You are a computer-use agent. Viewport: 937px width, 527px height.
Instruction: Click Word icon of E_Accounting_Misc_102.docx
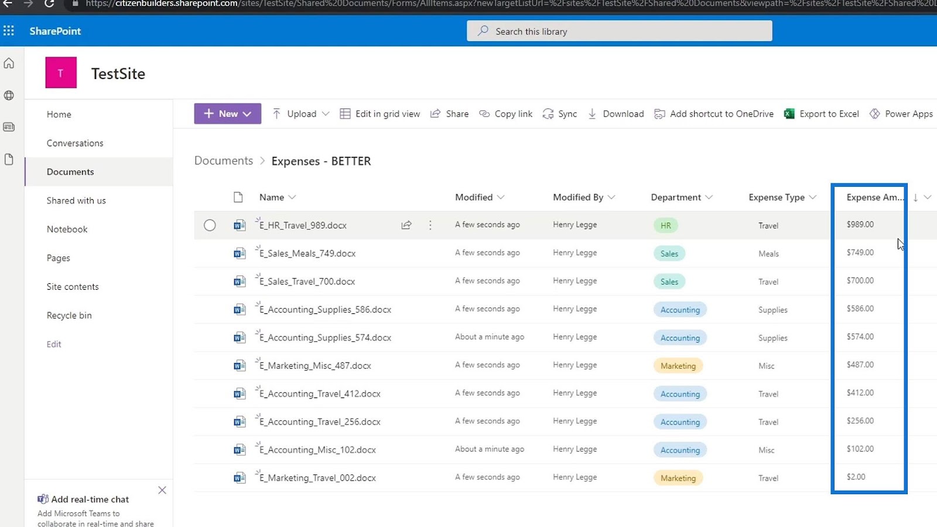pyautogui.click(x=240, y=450)
